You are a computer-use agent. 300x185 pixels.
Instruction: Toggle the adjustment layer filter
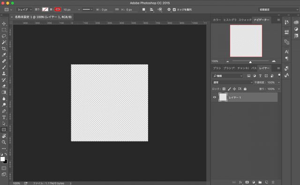[254, 76]
